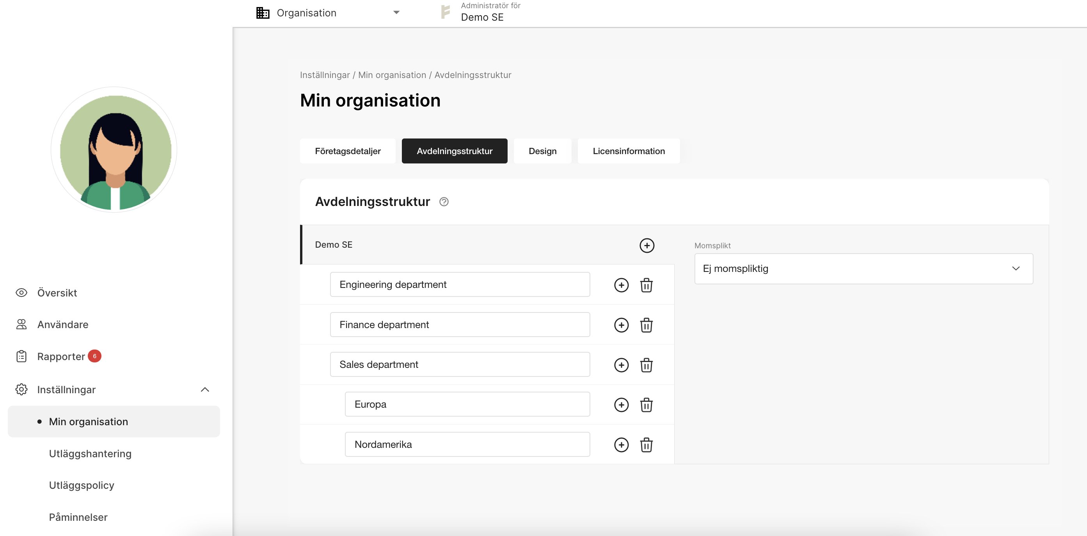Viewport: 1087px width, 536px height.
Task: Delete the Engineering department row
Action: (646, 285)
